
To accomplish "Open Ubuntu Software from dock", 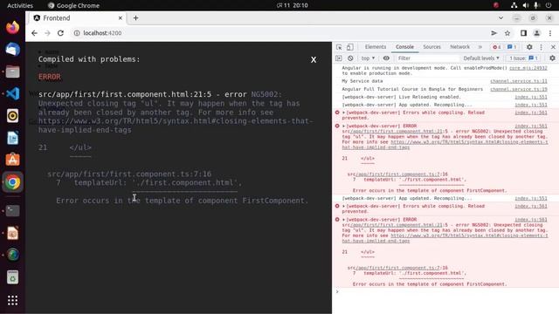I will click(x=12, y=160).
